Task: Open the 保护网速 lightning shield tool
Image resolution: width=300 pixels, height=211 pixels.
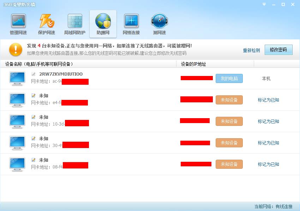Action: click(47, 24)
